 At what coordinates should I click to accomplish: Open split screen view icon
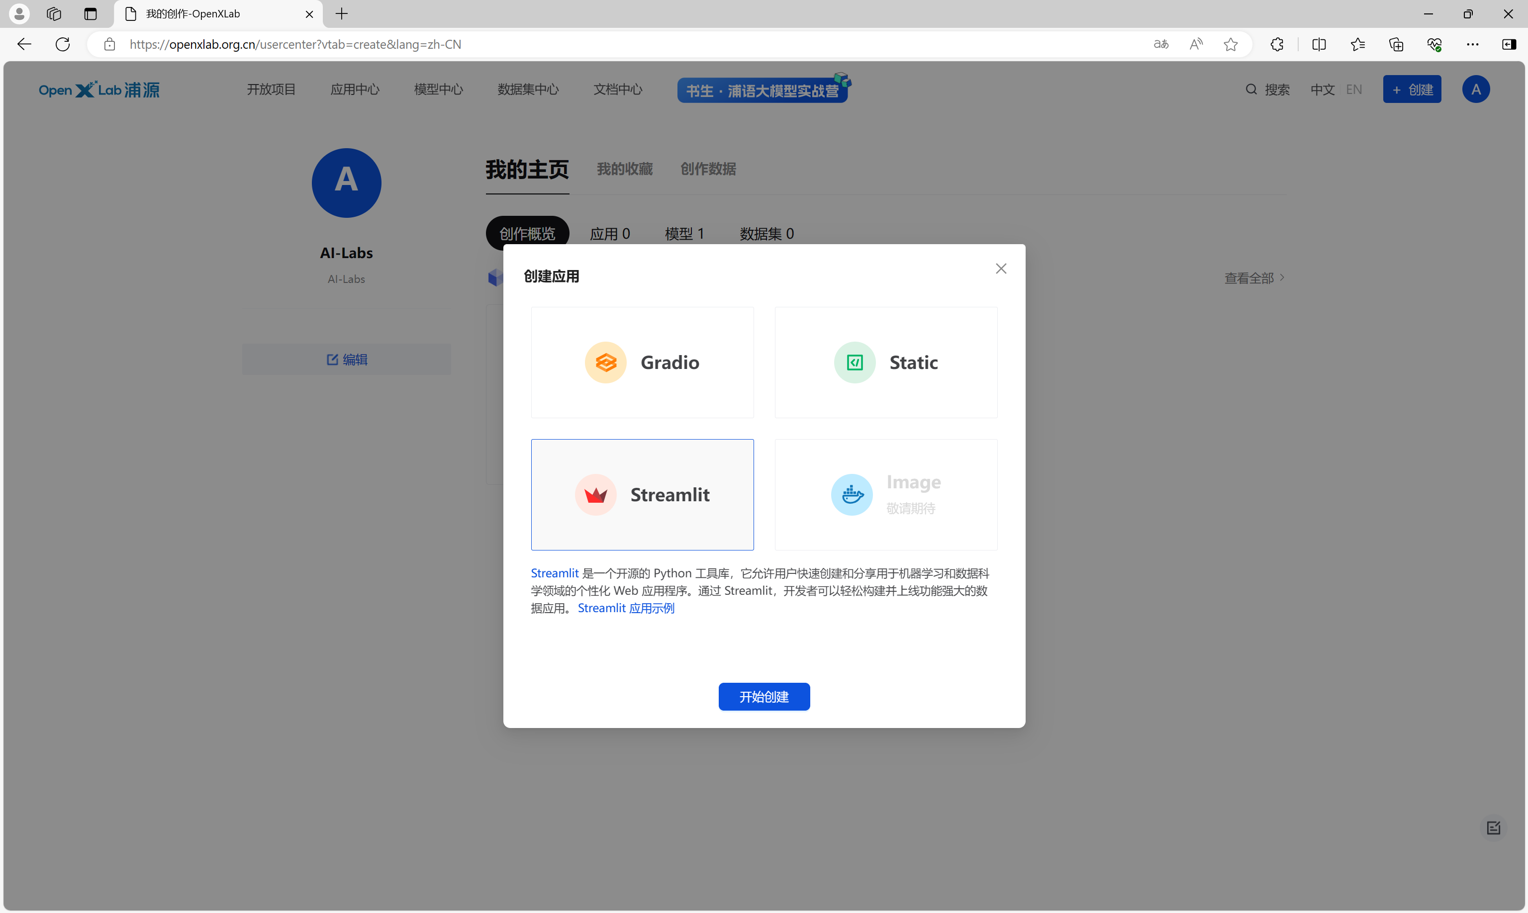point(1319,44)
